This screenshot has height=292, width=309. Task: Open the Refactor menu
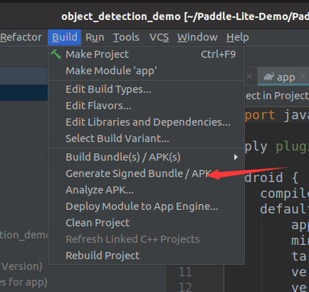(x=21, y=37)
